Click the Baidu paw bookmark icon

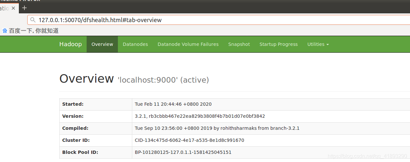click(x=5, y=31)
